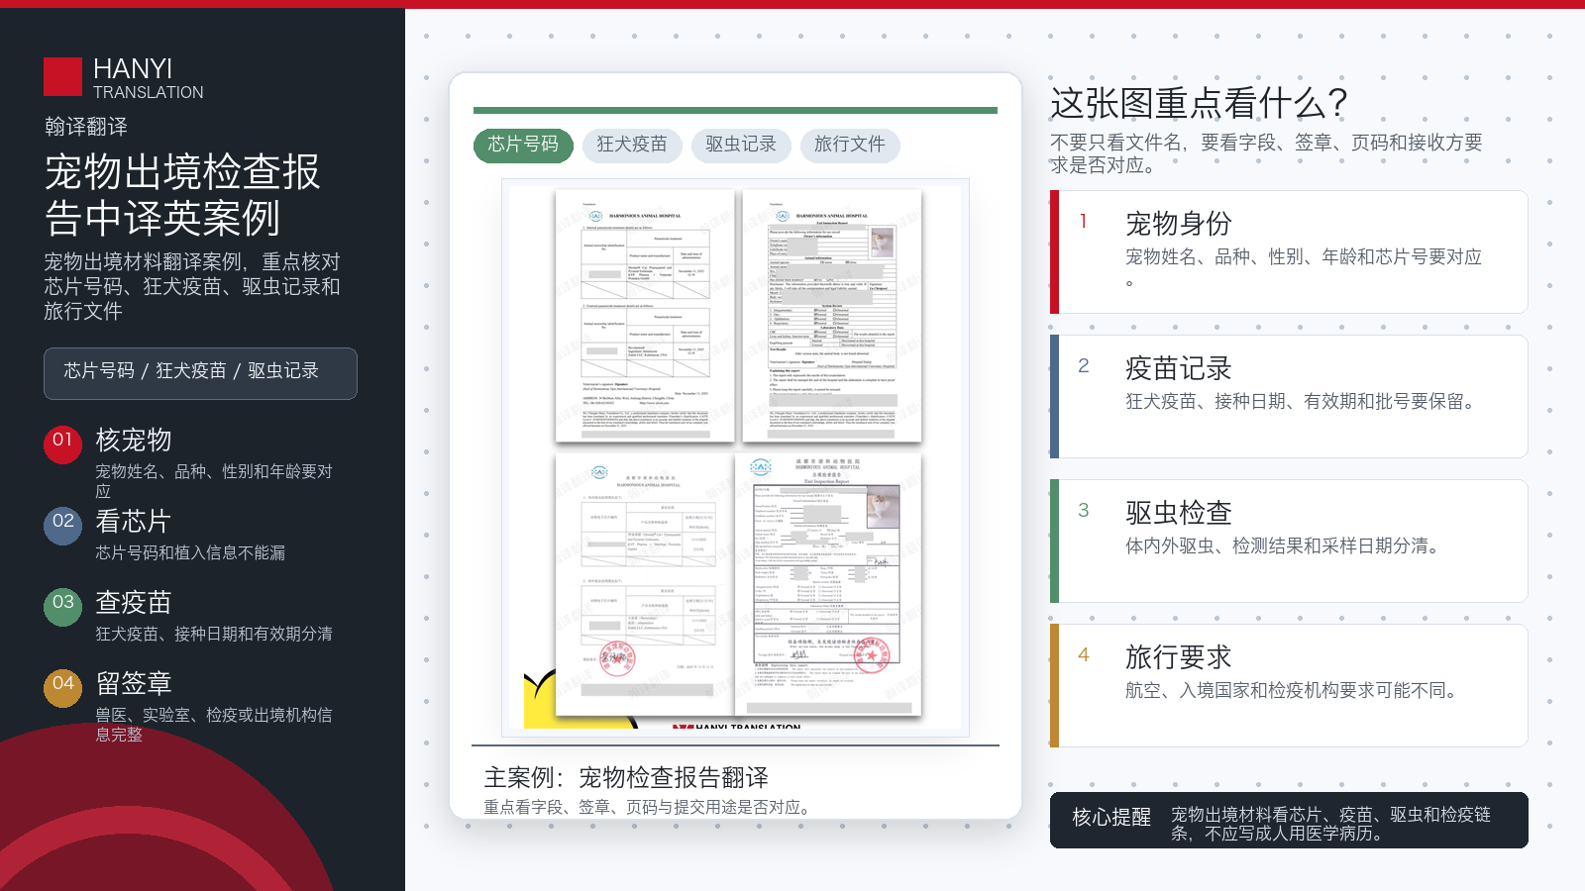Click the number 4 on 旅行要求 card
This screenshot has width=1585, height=891.
tap(1084, 655)
